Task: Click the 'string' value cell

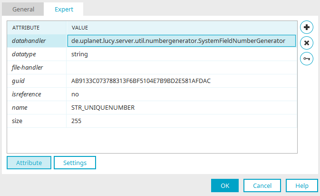Action: [182, 54]
